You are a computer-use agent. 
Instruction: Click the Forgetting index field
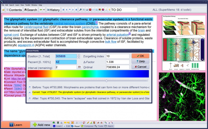tap(118, 56)
